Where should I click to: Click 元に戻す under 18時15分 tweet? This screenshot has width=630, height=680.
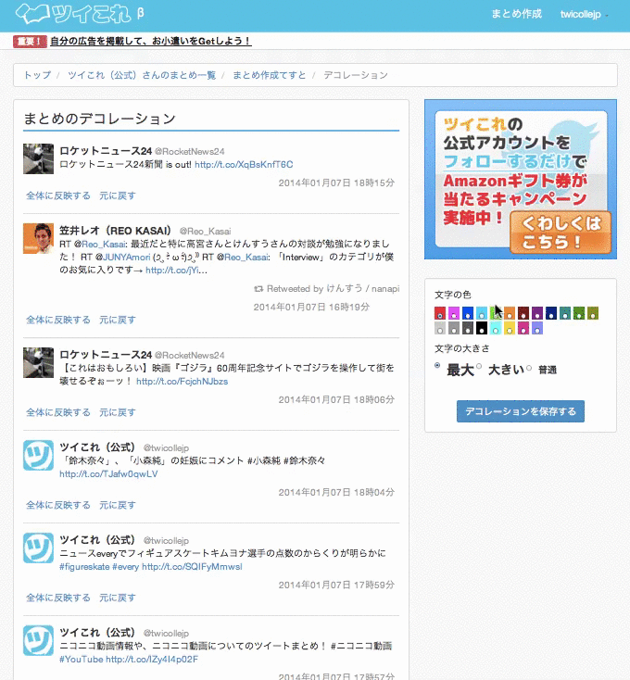point(118,195)
